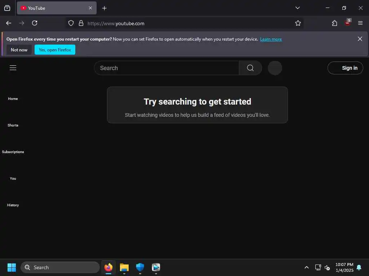
Task: Open the Extensions puzzle icon
Action: [x=334, y=23]
